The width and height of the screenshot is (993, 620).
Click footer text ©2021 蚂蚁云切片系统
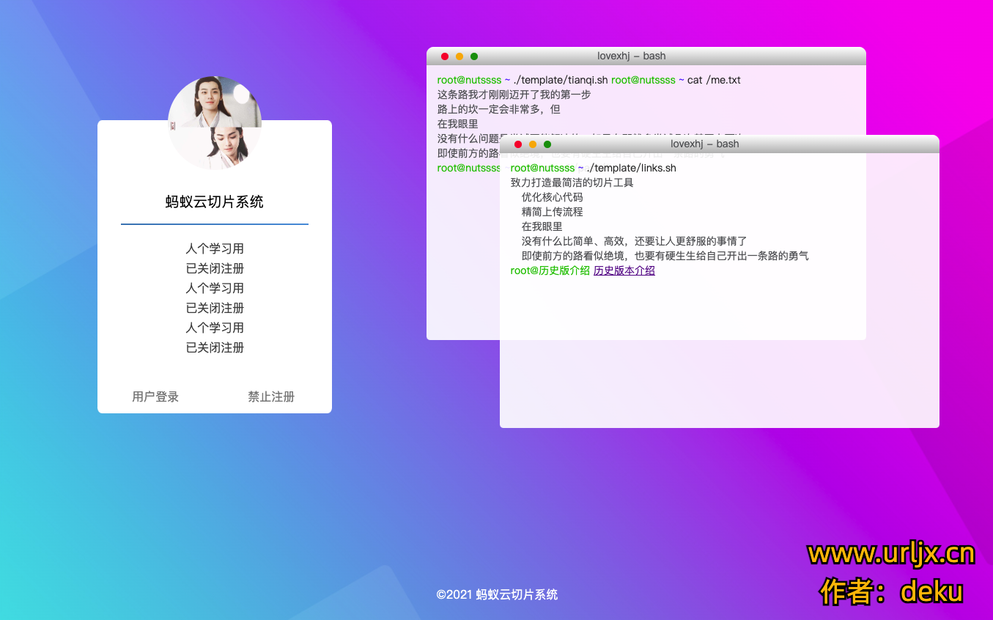pyautogui.click(x=497, y=594)
